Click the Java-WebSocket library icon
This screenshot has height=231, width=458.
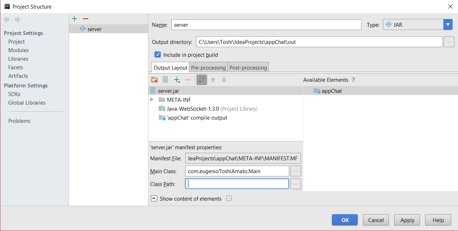tap(162, 109)
